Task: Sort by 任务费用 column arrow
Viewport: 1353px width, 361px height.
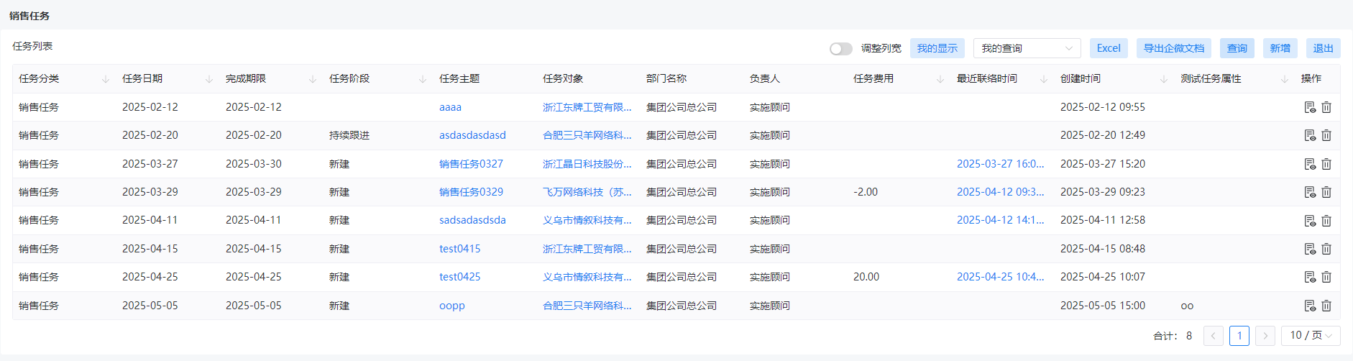Action: pos(940,79)
